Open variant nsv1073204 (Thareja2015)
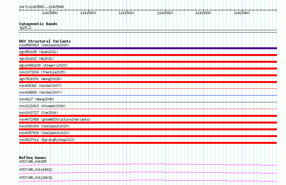The image size is (286, 185). click(42, 72)
